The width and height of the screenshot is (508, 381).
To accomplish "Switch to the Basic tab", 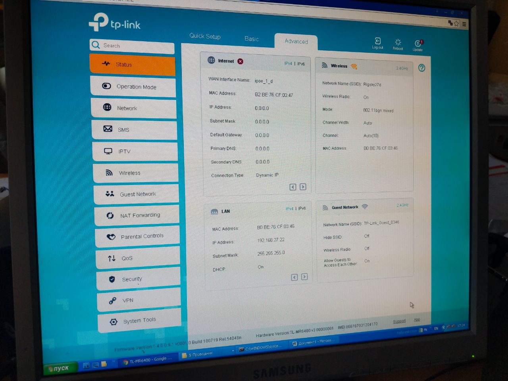I will point(252,38).
